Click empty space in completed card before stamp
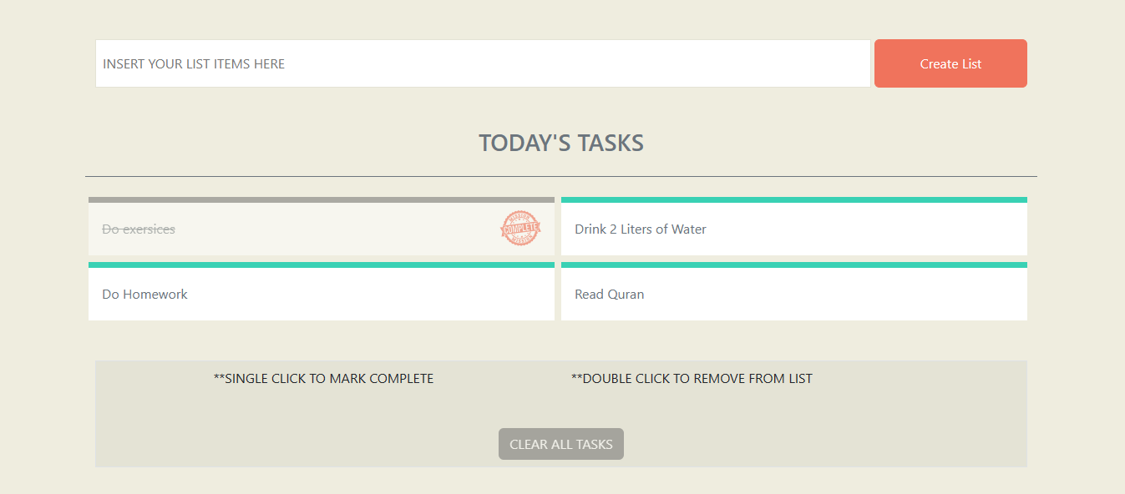The width and height of the screenshot is (1125, 494). [334, 229]
